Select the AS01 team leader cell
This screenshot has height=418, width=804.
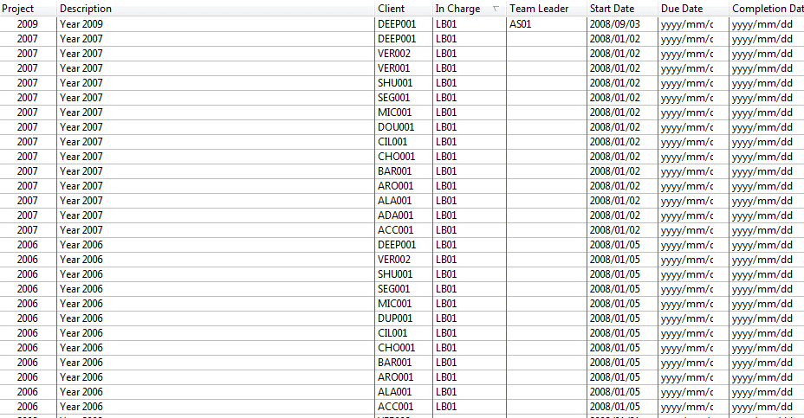pyautogui.click(x=521, y=24)
